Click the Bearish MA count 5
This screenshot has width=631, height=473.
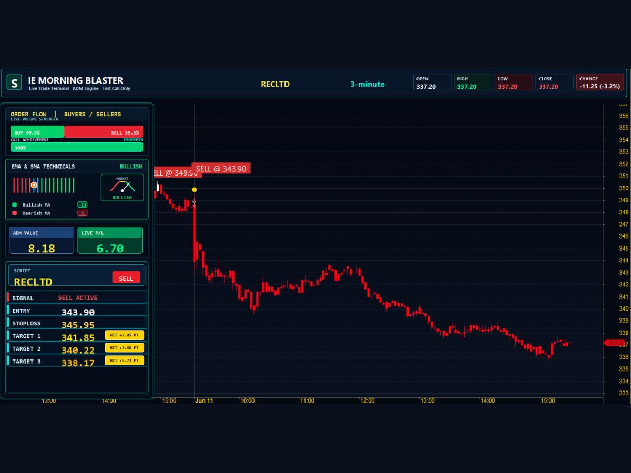[82, 213]
